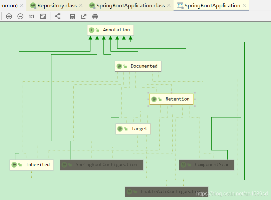
Task: Click the @ icon on EnableAutoConfiguration node
Action: [129, 192]
